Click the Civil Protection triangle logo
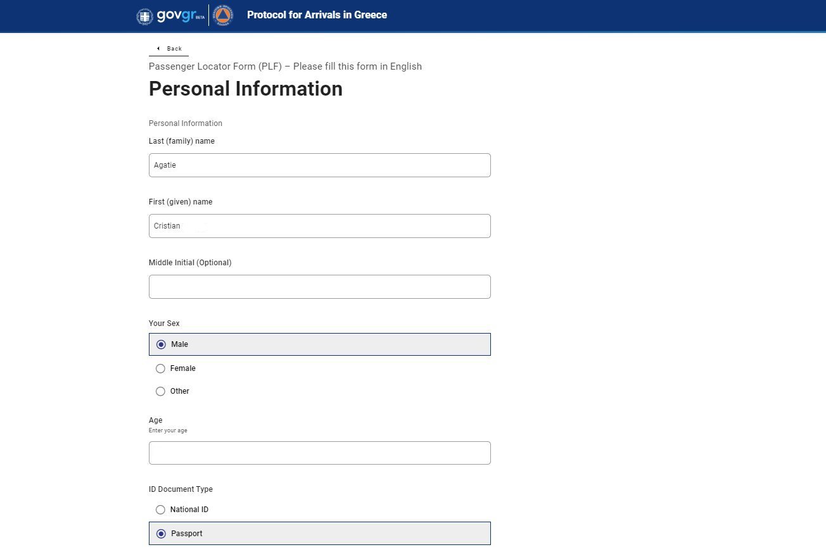The width and height of the screenshot is (826, 552). (223, 15)
